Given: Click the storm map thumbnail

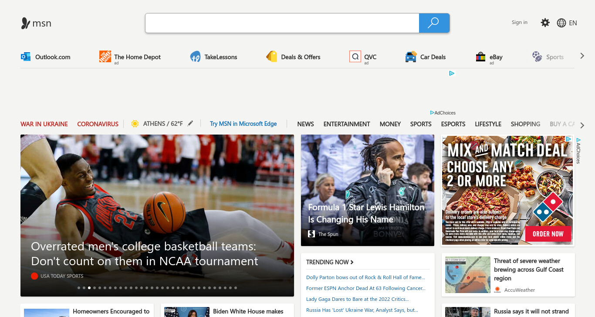Looking at the screenshot, I should coord(468,275).
